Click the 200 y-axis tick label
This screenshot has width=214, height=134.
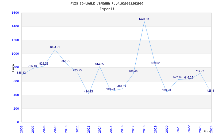tap(16, 109)
